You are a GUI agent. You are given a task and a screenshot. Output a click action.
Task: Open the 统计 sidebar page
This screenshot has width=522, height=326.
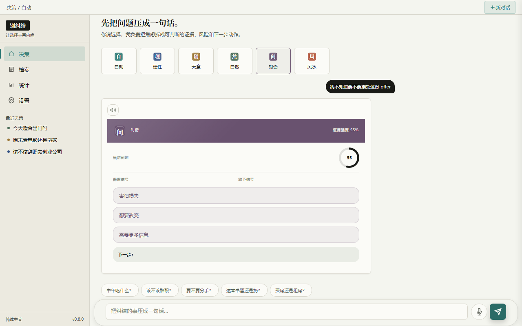[x=44, y=85]
